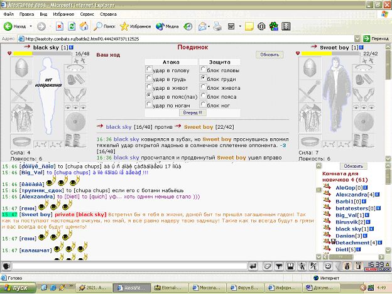The image size is (392, 294).
Task: Click info icon next to black sky name
Action: [71, 47]
